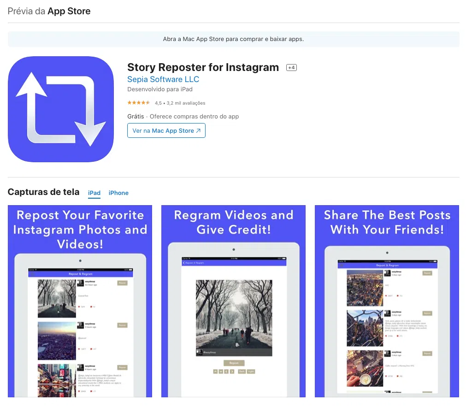Select the right chevron navigation icon under the photo
The width and height of the screenshot is (466, 407).
[x=232, y=372]
